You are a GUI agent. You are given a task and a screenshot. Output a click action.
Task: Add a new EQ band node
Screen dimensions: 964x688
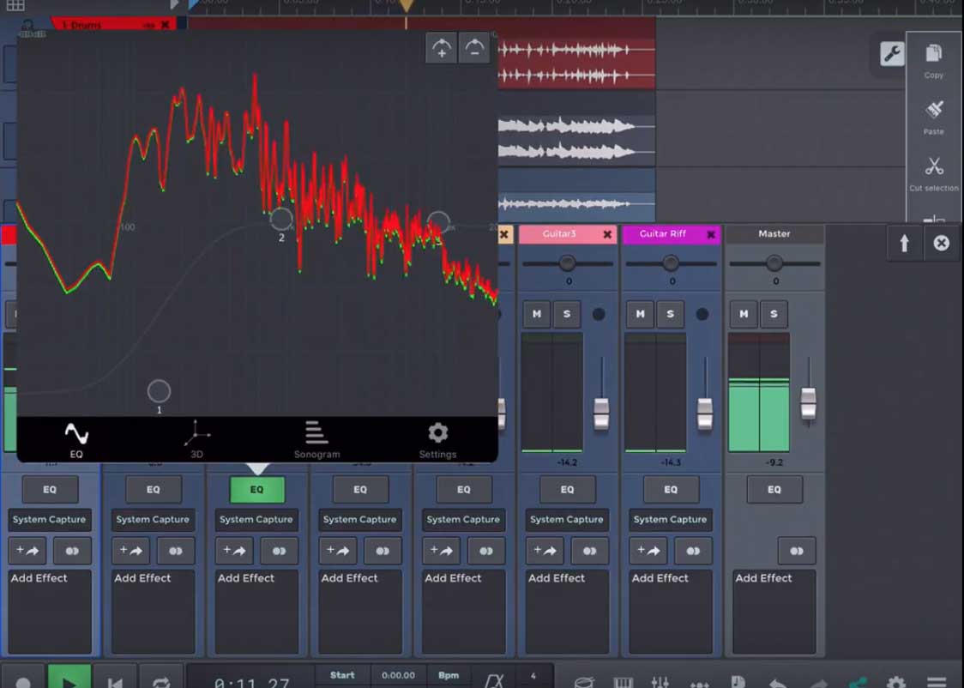tap(442, 49)
